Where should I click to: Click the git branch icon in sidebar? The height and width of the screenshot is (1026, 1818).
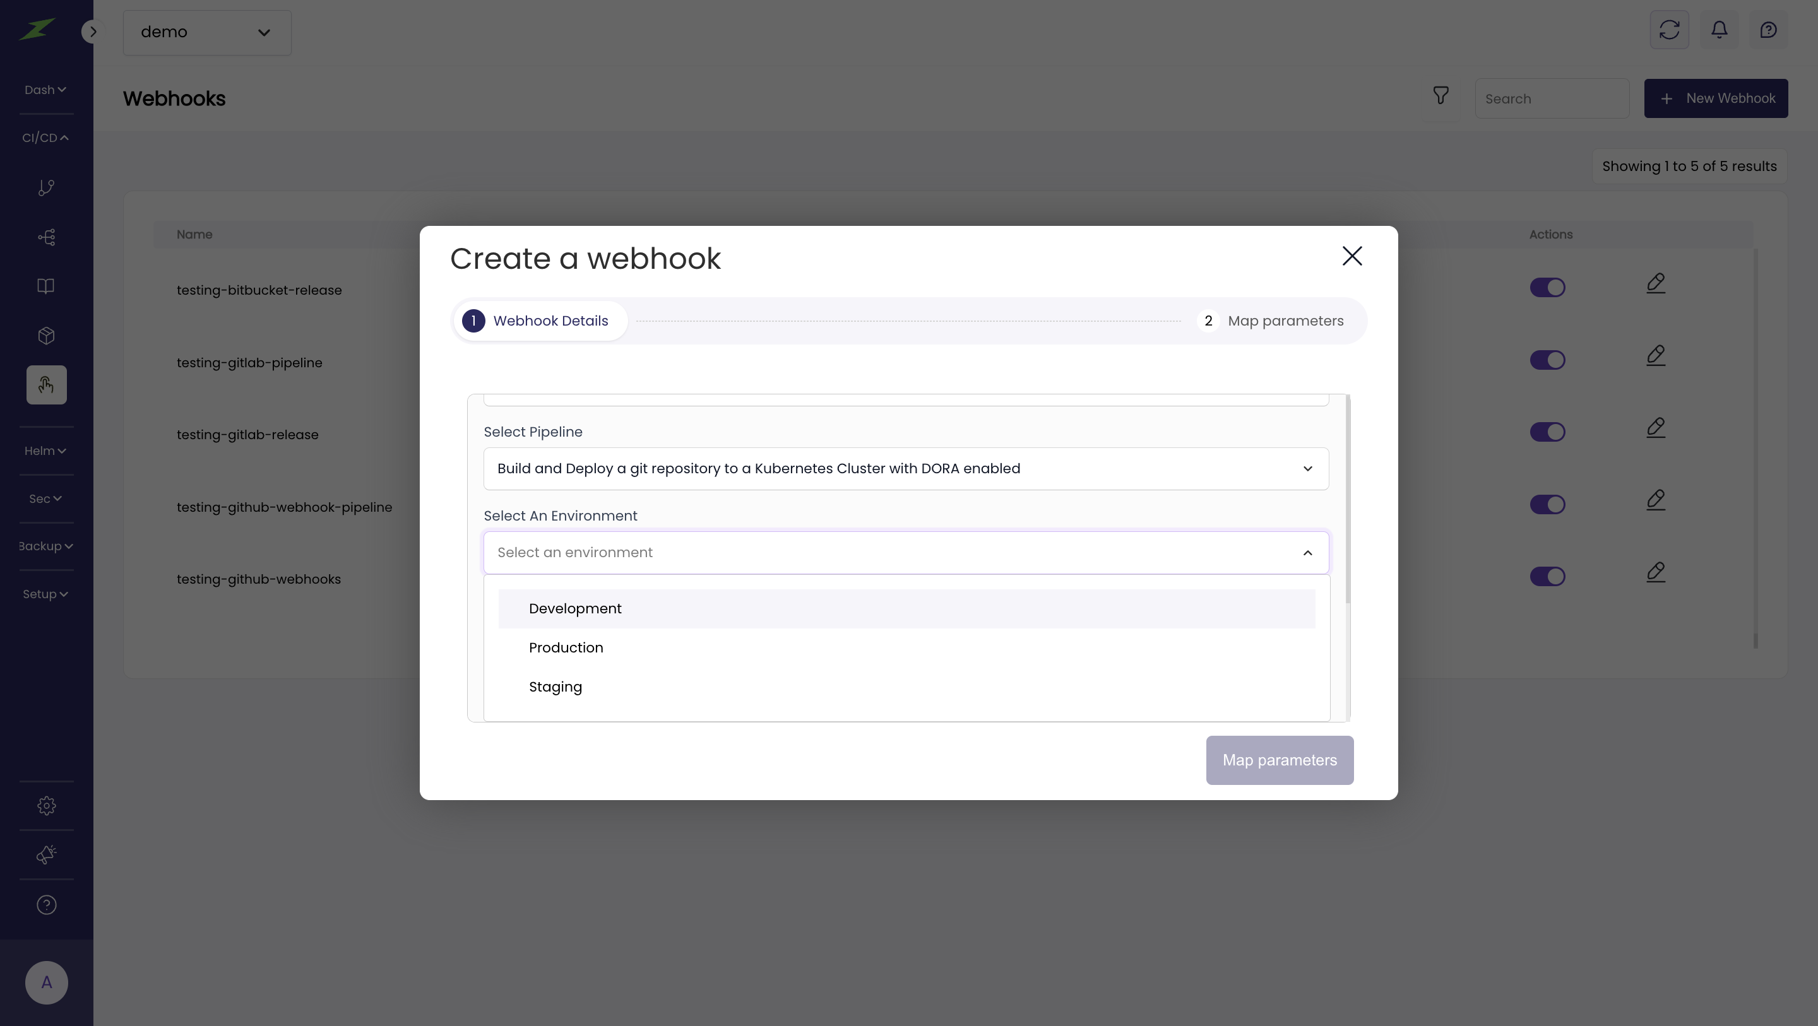(46, 187)
